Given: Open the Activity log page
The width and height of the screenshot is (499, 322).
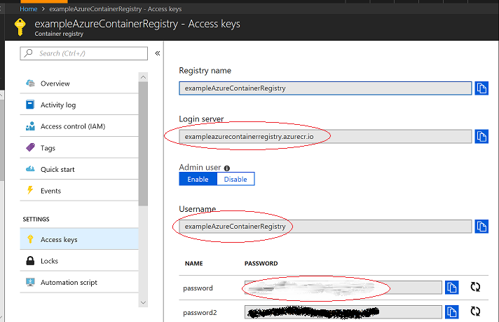Looking at the screenshot, I should (79, 105).
